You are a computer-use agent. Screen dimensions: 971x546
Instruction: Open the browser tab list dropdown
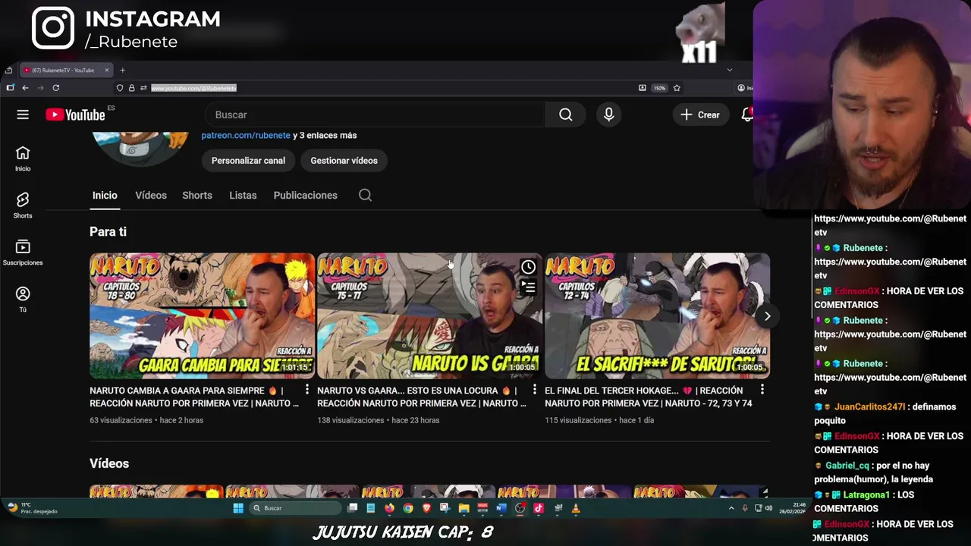click(730, 70)
